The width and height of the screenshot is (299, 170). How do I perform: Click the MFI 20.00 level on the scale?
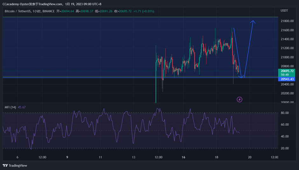[285, 148]
